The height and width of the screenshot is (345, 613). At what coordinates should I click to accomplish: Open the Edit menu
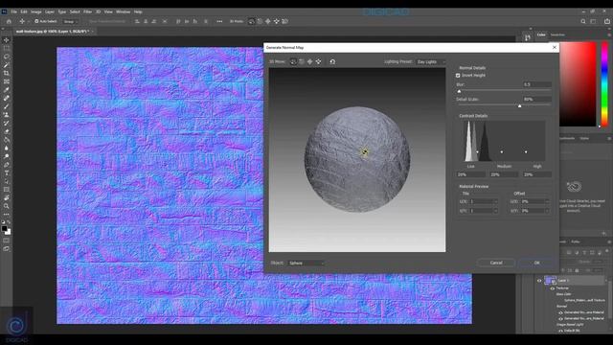pos(24,11)
